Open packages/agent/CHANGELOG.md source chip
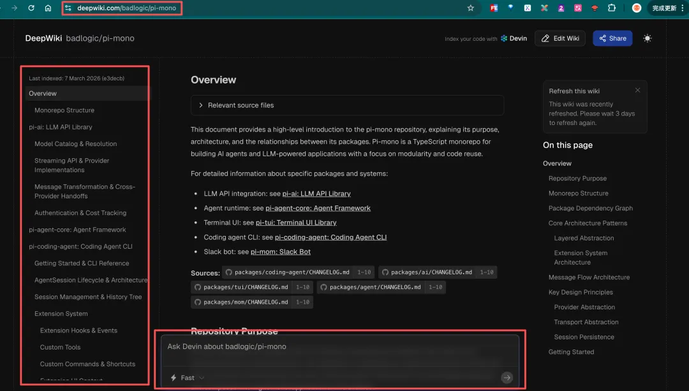This screenshot has height=391, width=689. [x=381, y=287]
